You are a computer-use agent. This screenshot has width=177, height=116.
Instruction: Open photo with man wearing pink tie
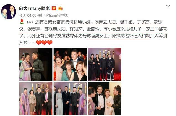click(x=36, y=99)
